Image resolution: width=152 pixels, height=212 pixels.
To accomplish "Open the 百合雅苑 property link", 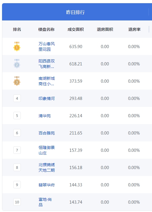I will pos(47,133).
